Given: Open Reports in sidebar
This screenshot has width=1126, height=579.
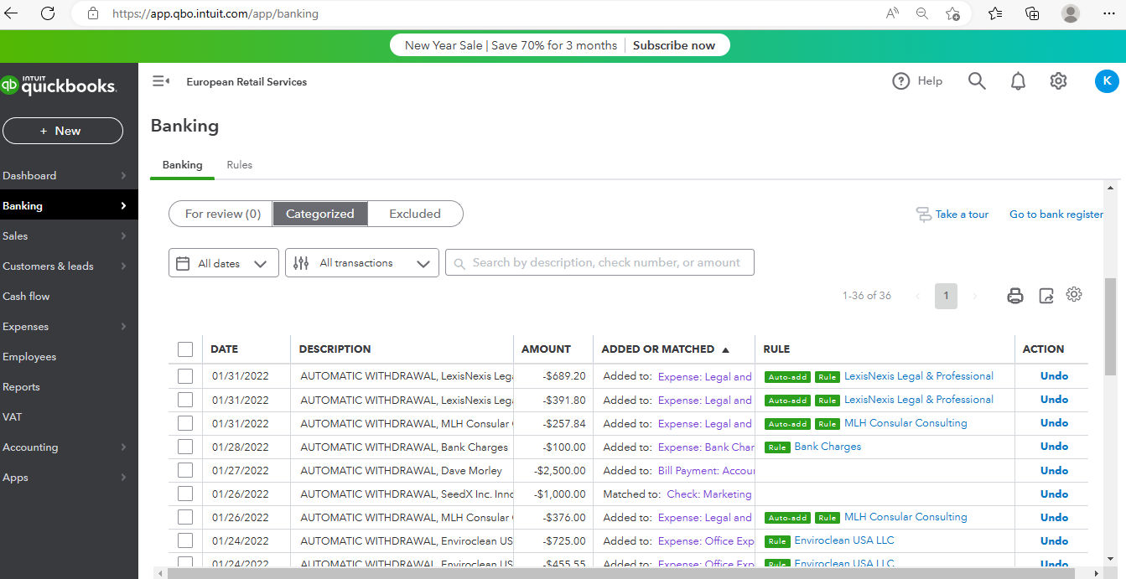Looking at the screenshot, I should pyautogui.click(x=21, y=387).
